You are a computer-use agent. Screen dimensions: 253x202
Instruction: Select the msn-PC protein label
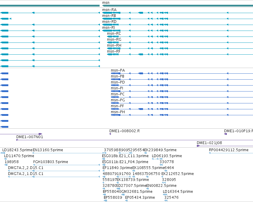(x=118, y=94)
